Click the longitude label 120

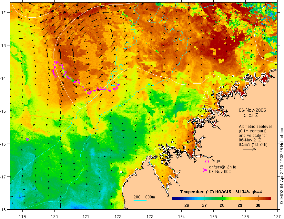[x=54, y=216]
